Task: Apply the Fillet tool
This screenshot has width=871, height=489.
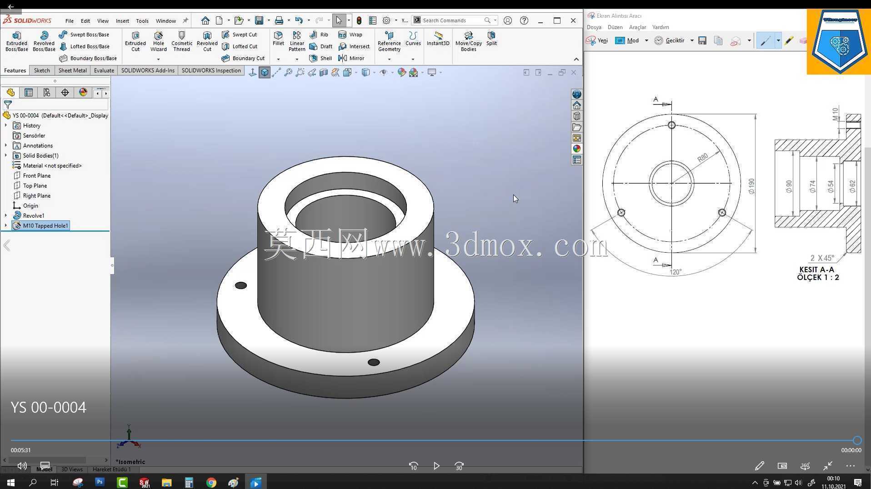Action: (278, 39)
